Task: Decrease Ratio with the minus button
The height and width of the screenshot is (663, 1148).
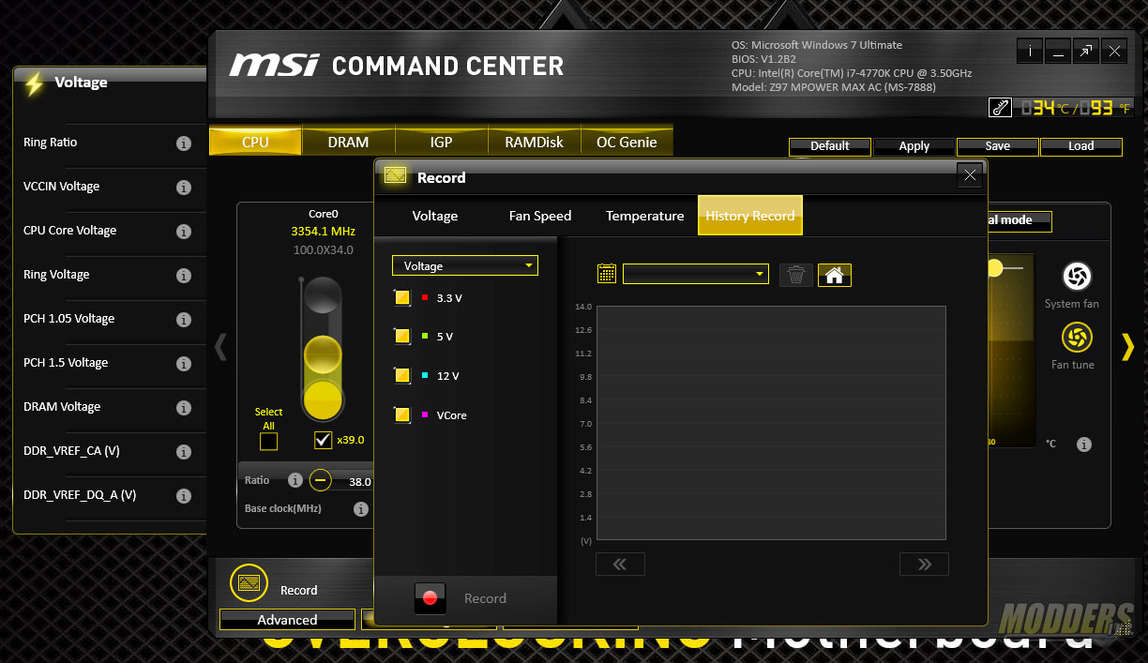Action: click(321, 480)
